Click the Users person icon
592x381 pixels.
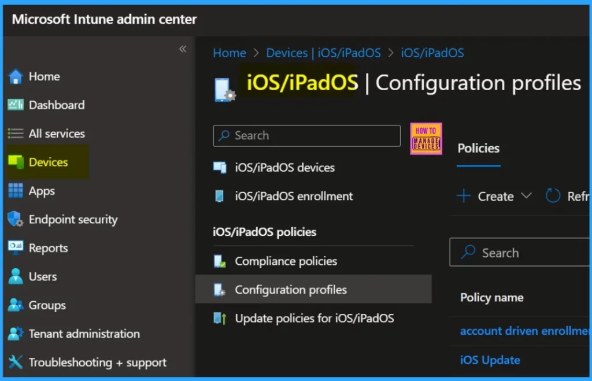[x=16, y=276]
